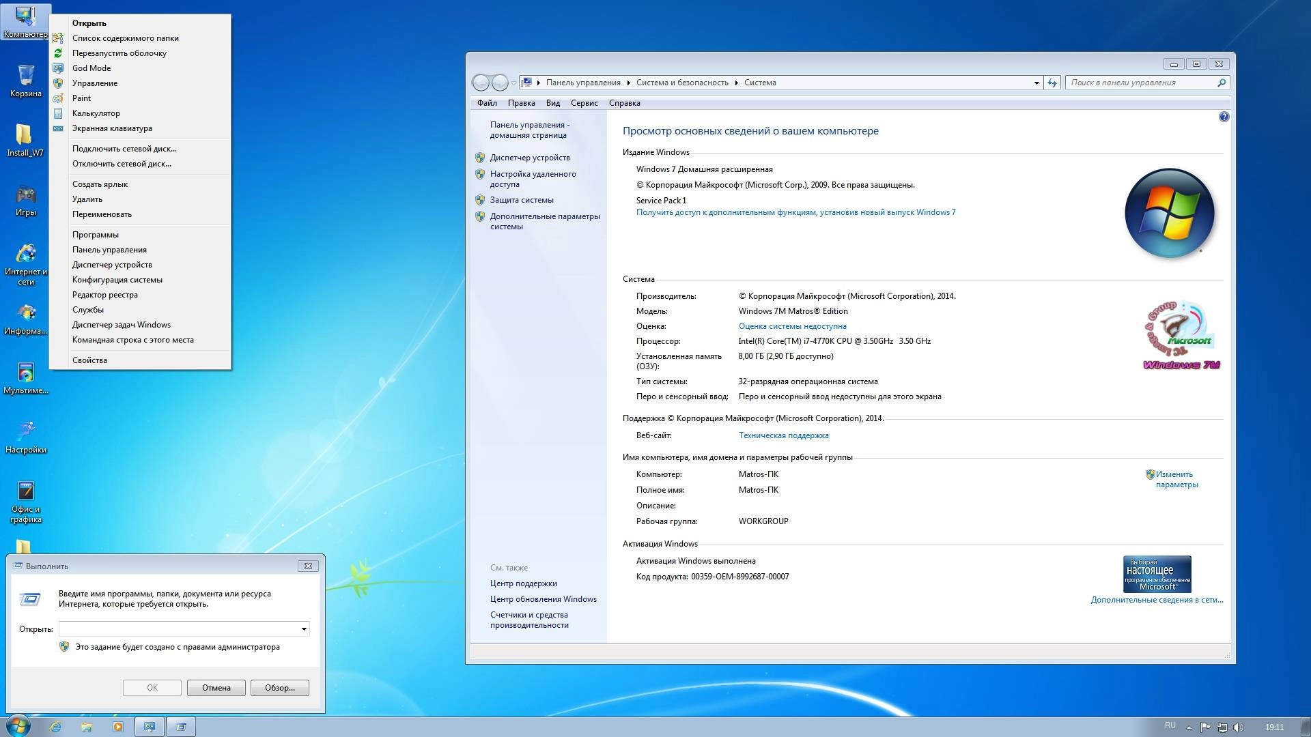Expand breadcrumb arrow before Панель управления
Screen dimensions: 1311x737
pos(539,83)
